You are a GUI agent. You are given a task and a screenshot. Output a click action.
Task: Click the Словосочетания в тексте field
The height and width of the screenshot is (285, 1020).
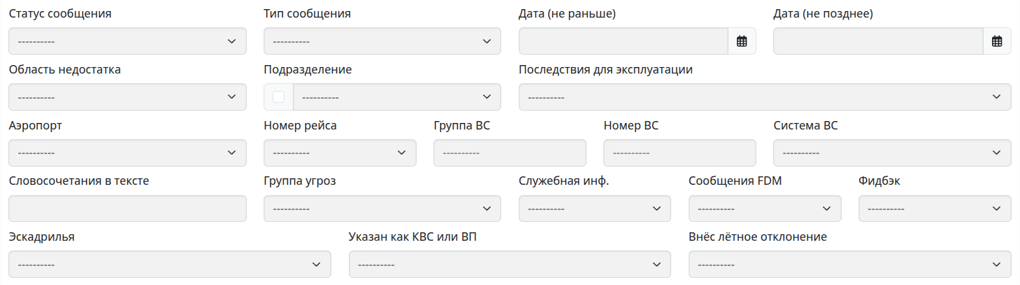128,208
